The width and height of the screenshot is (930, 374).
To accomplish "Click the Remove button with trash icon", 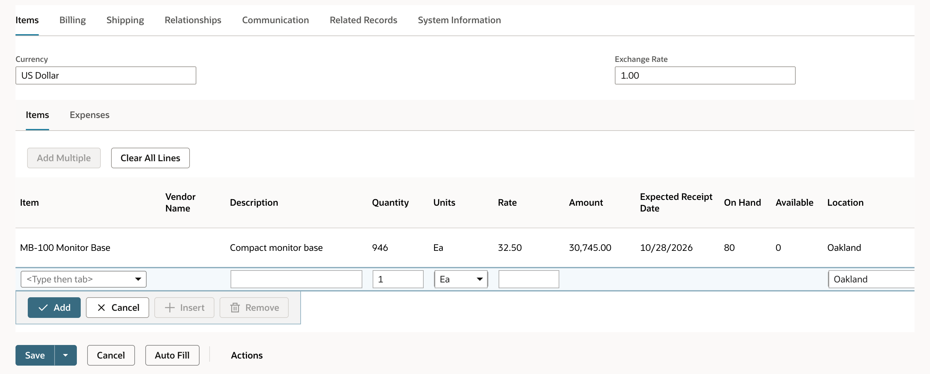I will coord(254,308).
